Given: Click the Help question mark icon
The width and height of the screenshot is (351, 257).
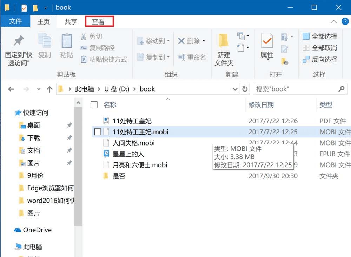Looking at the screenshot, I should 345,21.
